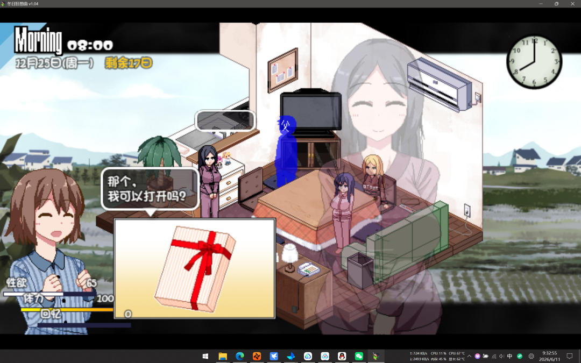This screenshot has height=363, width=581.
Task: Launch Microsoft Edge from the taskbar
Action: point(239,357)
